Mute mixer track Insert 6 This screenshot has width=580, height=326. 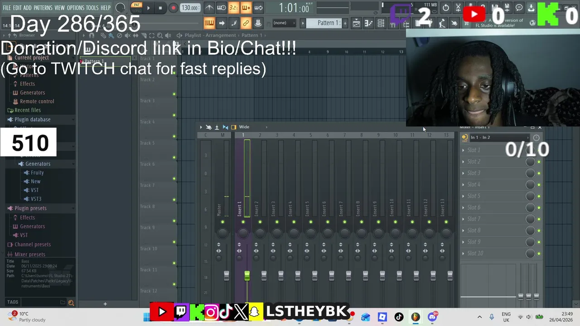pyautogui.click(x=328, y=222)
